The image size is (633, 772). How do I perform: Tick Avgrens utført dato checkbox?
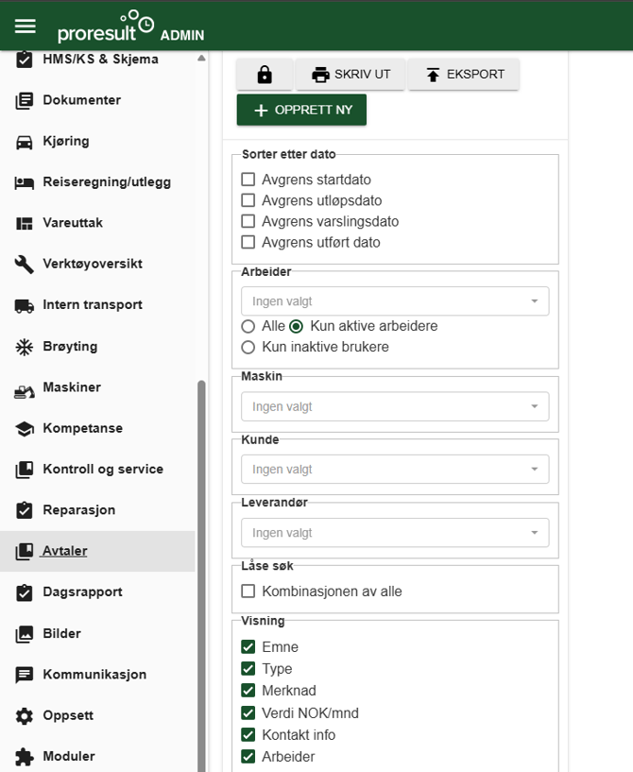coord(248,242)
